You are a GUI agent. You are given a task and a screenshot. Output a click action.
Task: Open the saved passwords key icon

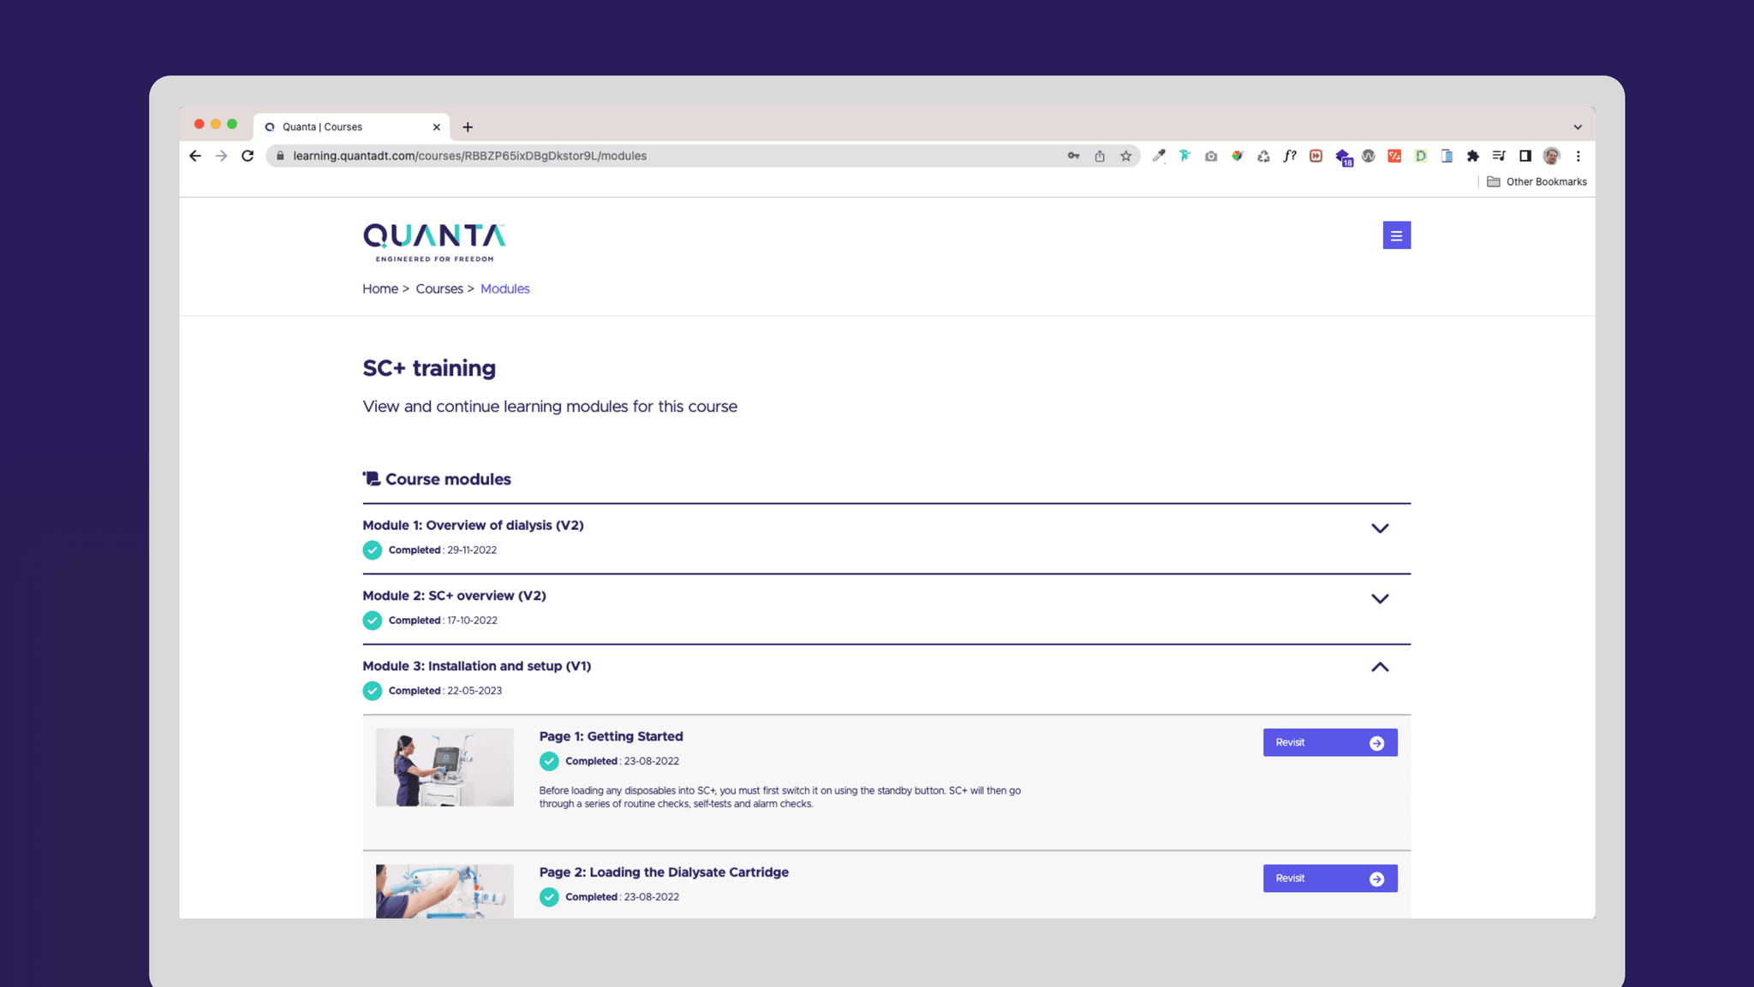pos(1073,156)
